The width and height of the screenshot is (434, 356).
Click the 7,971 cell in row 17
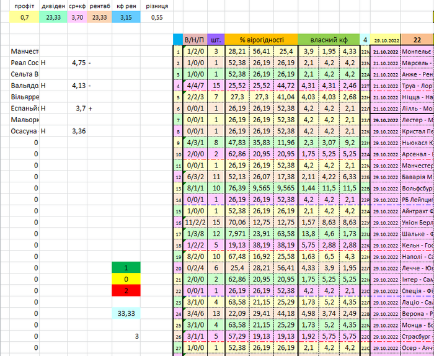tap(237, 234)
